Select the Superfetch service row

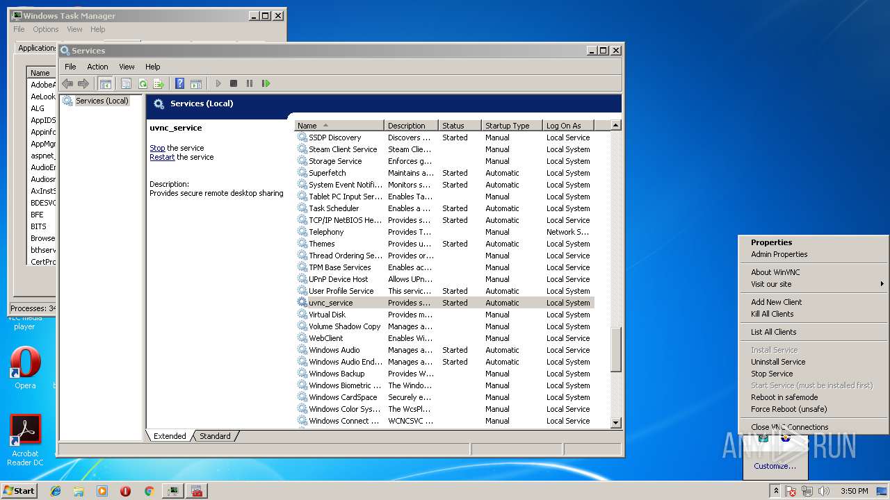tap(445, 173)
